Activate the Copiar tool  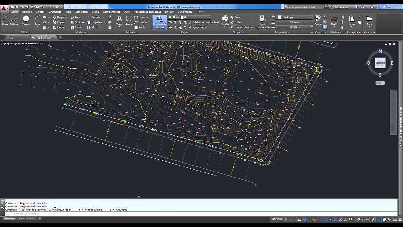(59, 22)
